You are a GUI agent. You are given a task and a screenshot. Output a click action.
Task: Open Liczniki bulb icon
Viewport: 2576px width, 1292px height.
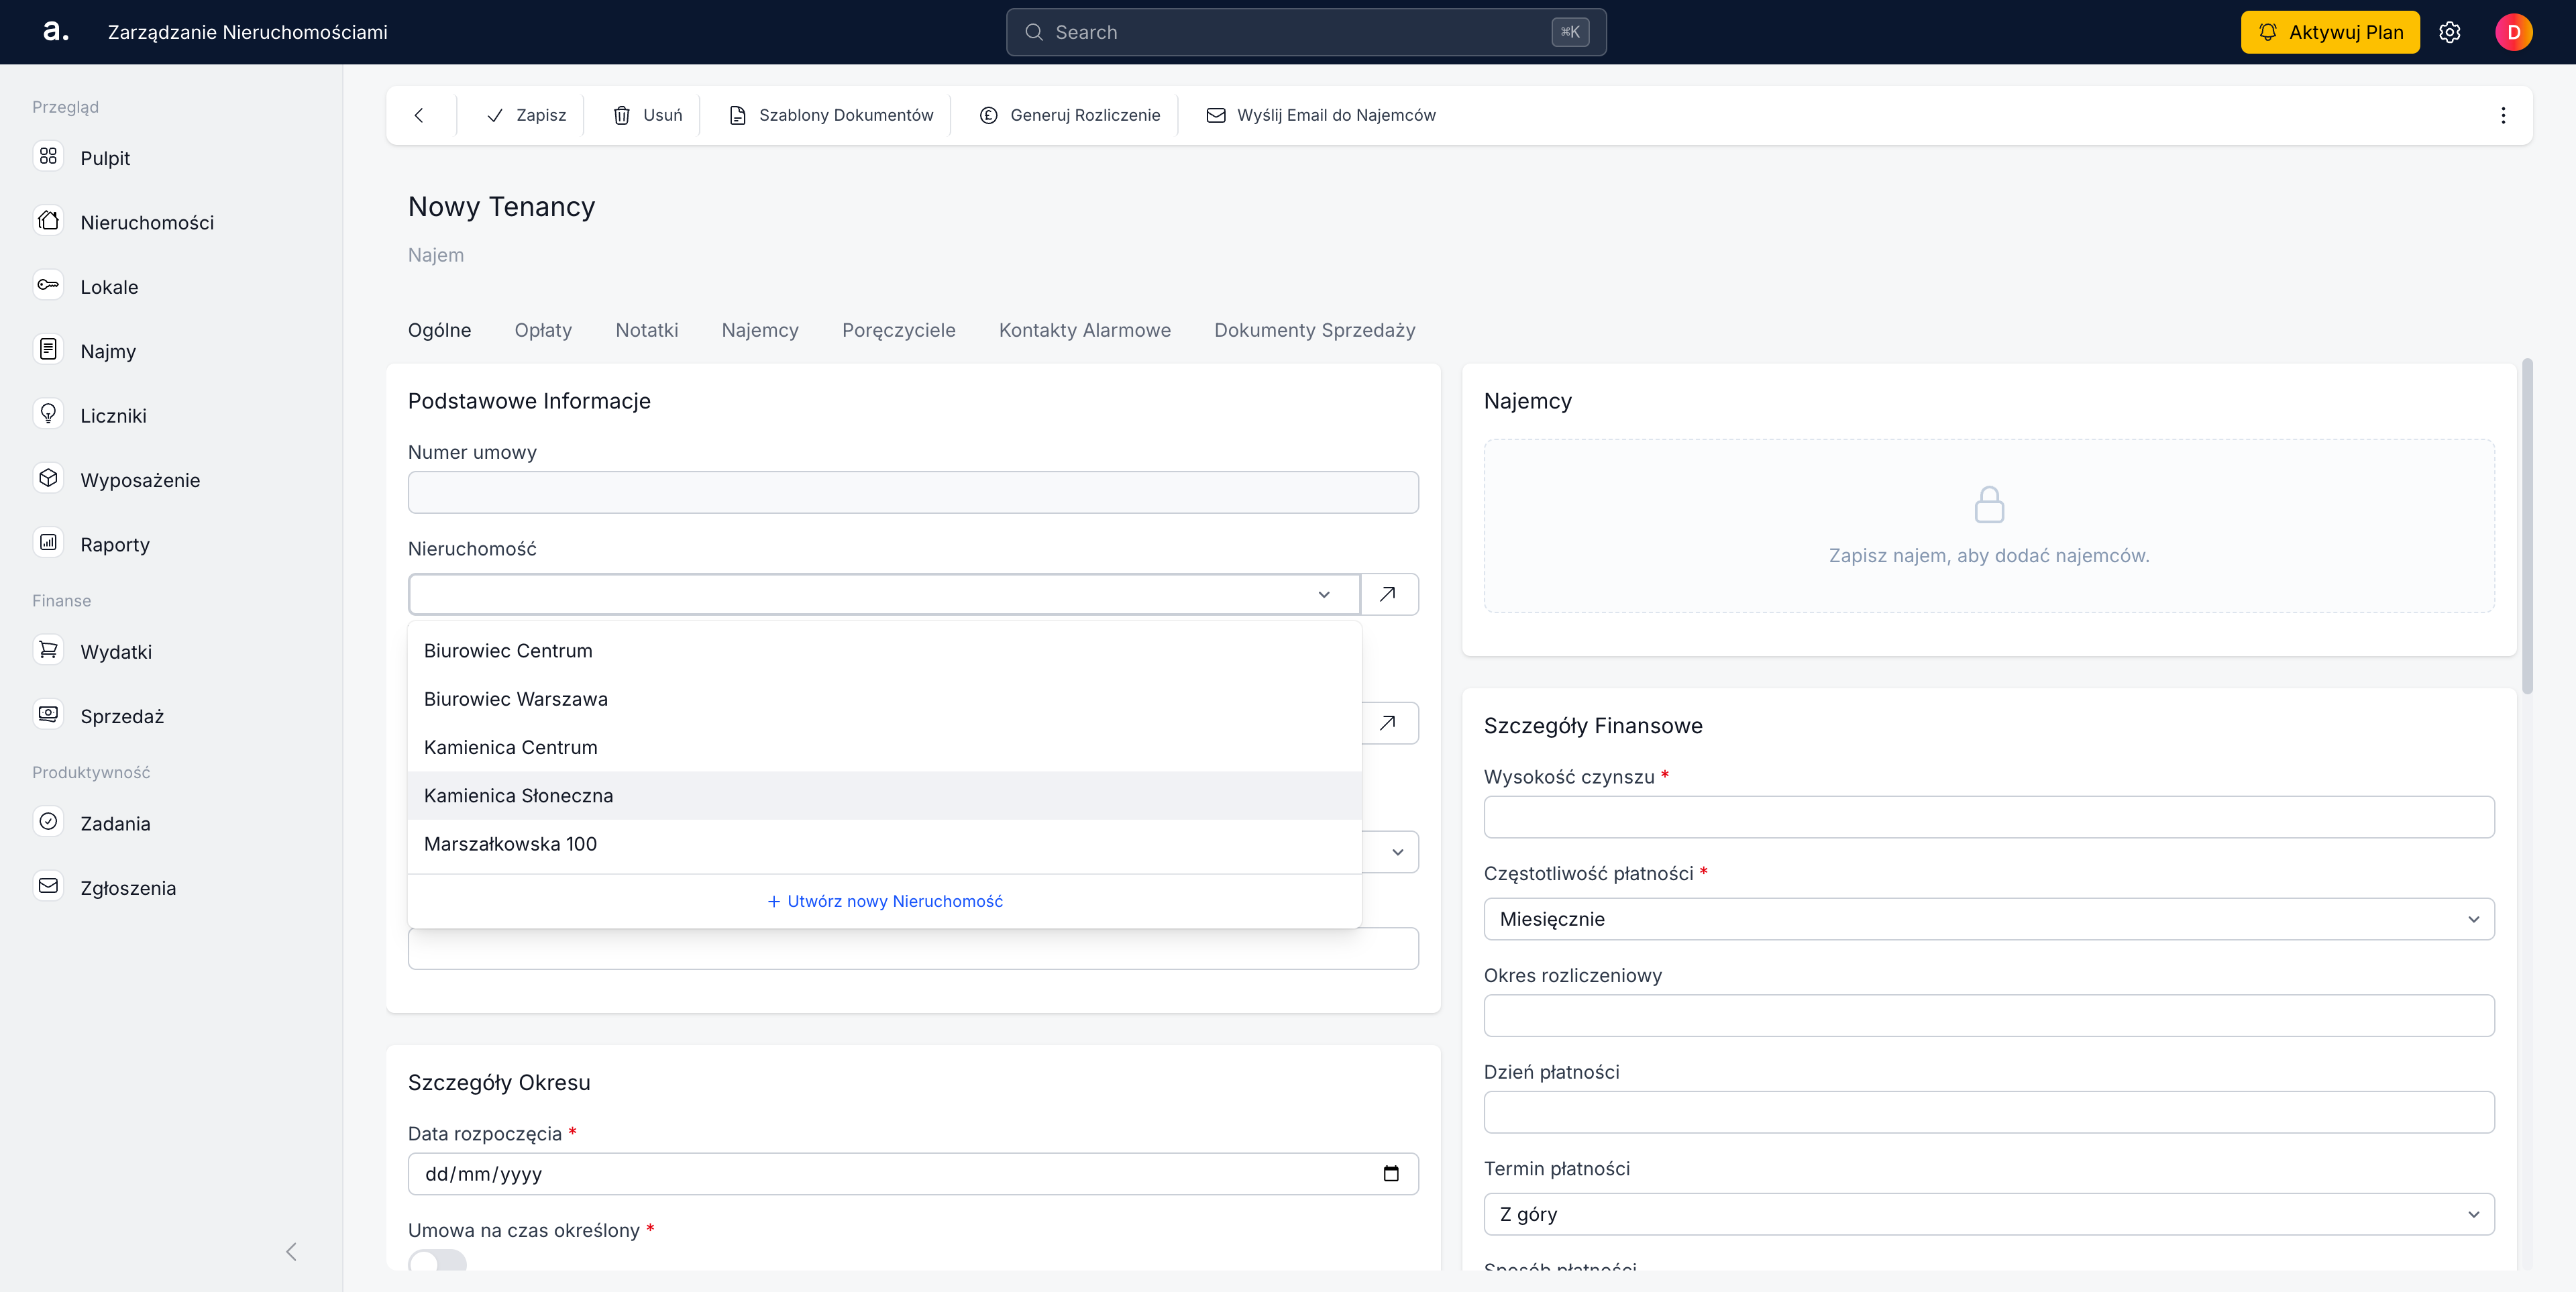click(48, 415)
